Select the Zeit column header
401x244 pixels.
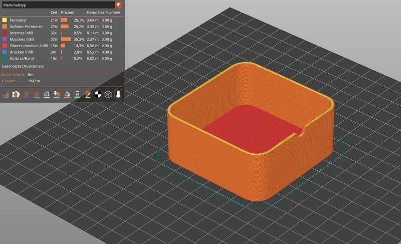(54, 12)
